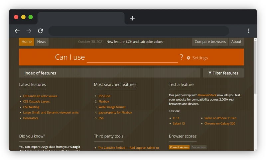Open CSS Nesting link
266x160 pixels.
pyautogui.click(x=31, y=107)
